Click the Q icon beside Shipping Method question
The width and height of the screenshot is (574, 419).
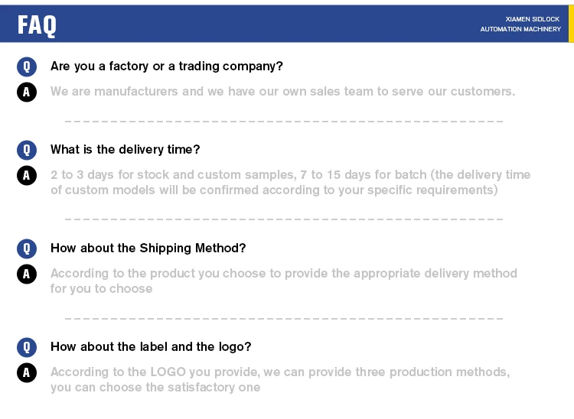(x=26, y=248)
